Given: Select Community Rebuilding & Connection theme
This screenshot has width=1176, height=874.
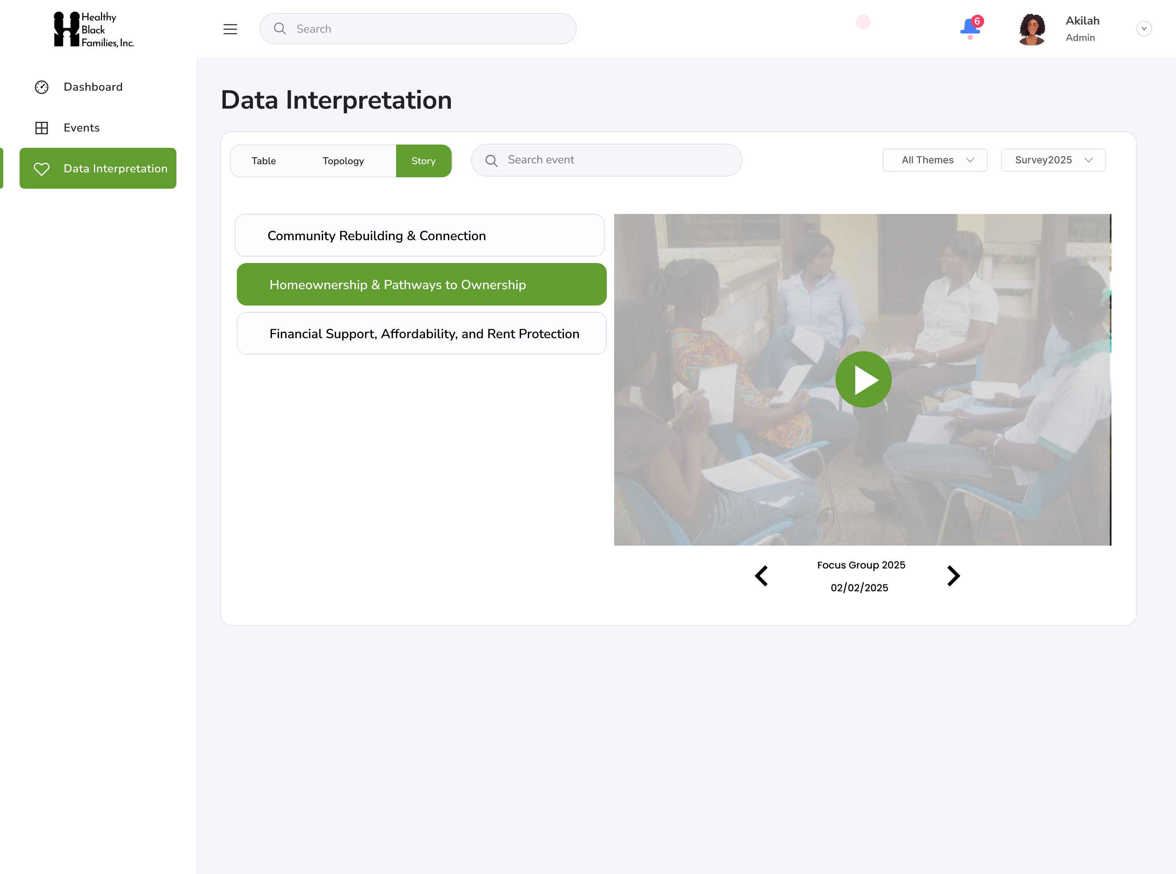Looking at the screenshot, I should [419, 235].
